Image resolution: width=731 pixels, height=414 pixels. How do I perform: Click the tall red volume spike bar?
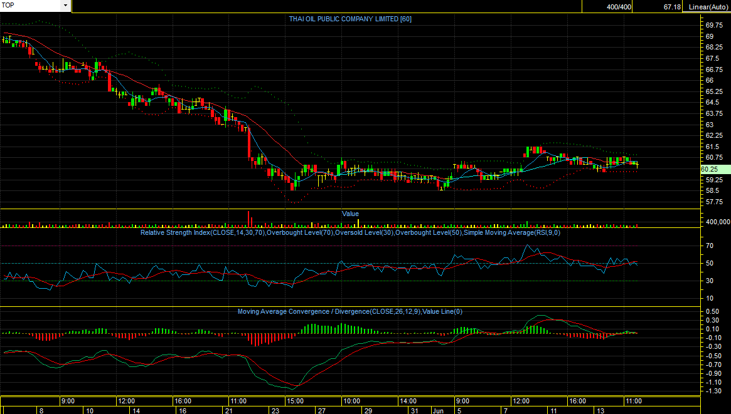(x=249, y=219)
